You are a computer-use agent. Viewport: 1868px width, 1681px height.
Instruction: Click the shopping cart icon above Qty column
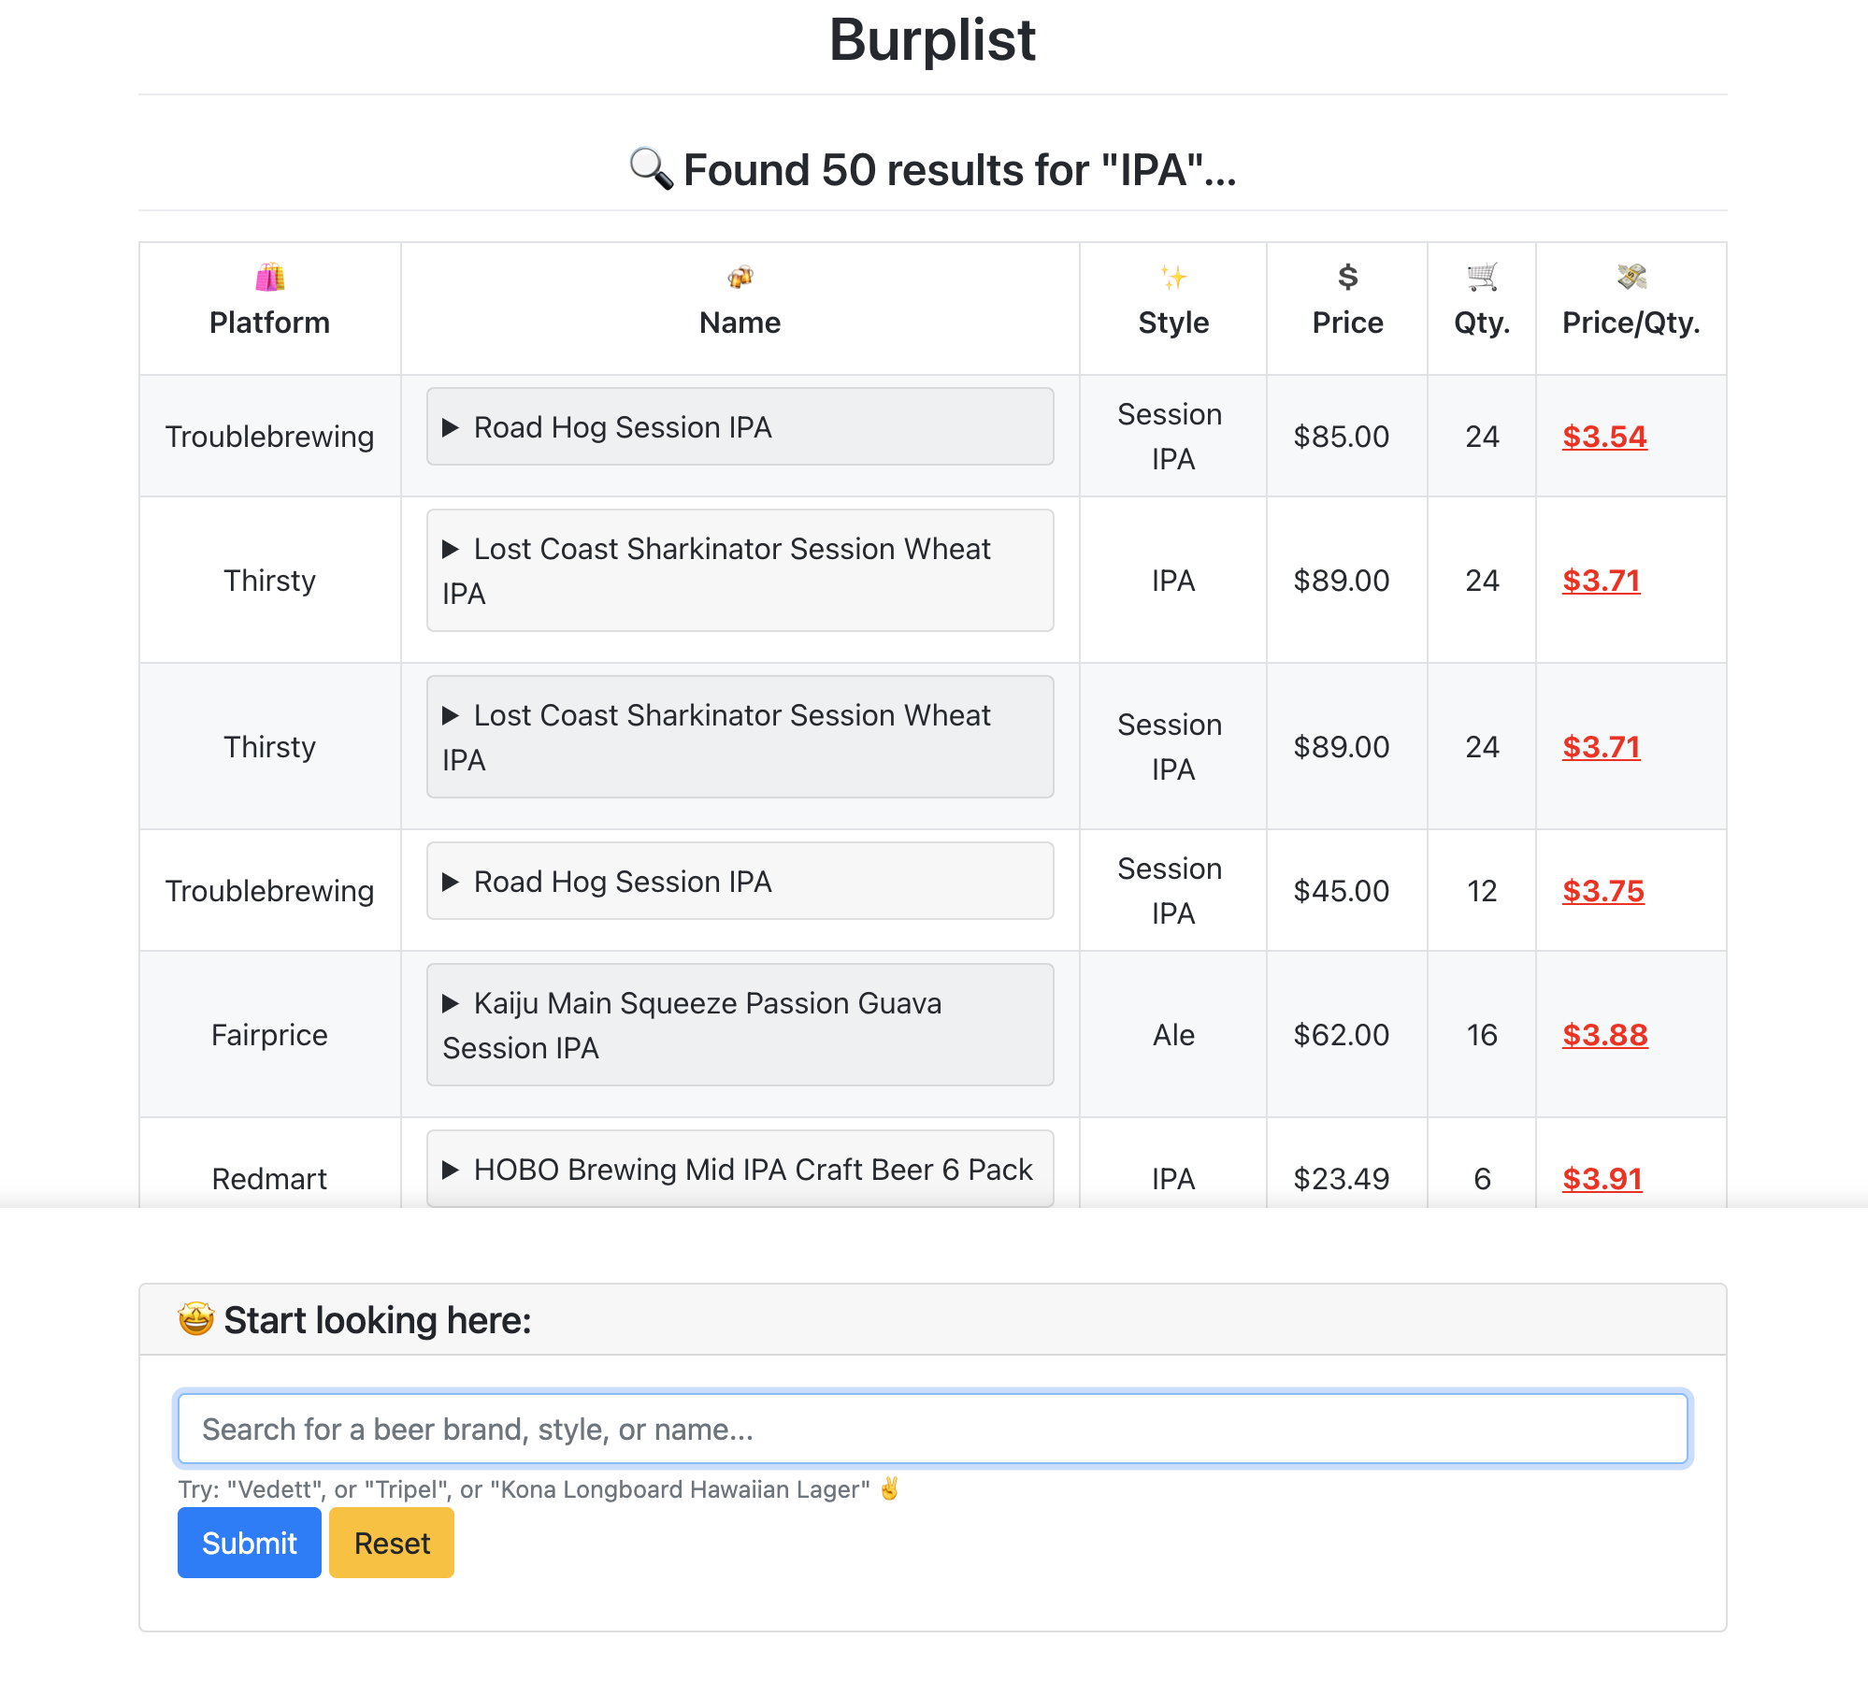pyautogui.click(x=1481, y=277)
